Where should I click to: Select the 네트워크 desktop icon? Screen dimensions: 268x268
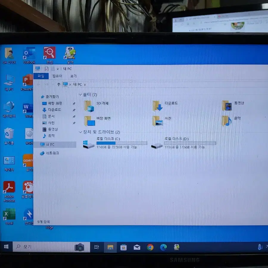tap(9, 109)
